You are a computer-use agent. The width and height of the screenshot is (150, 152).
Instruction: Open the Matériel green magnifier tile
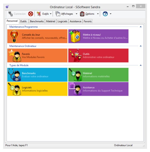(98, 75)
